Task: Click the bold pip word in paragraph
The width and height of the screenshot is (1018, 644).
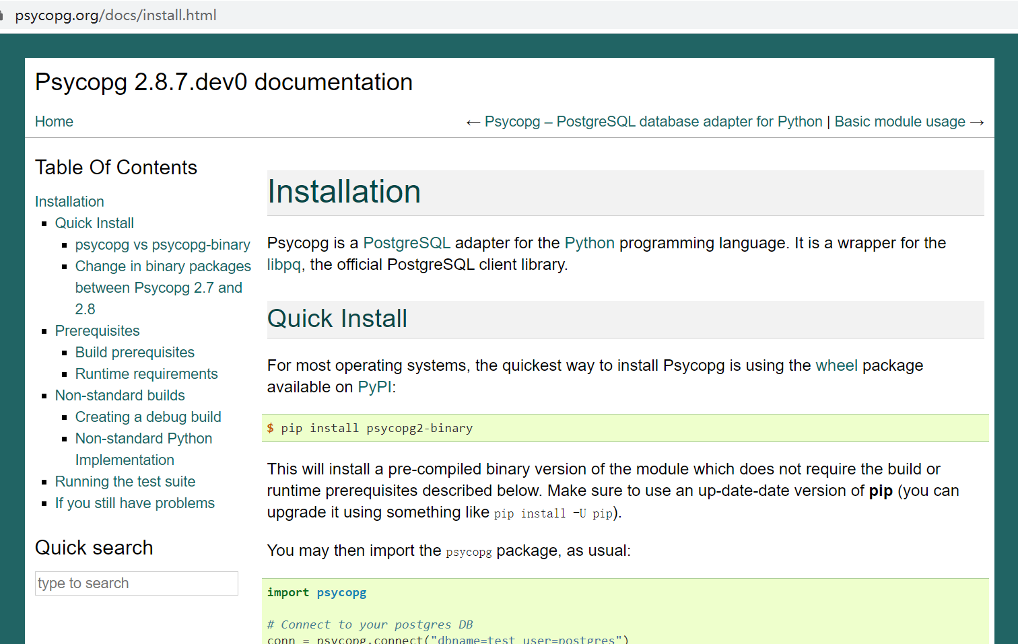Action: click(x=881, y=491)
